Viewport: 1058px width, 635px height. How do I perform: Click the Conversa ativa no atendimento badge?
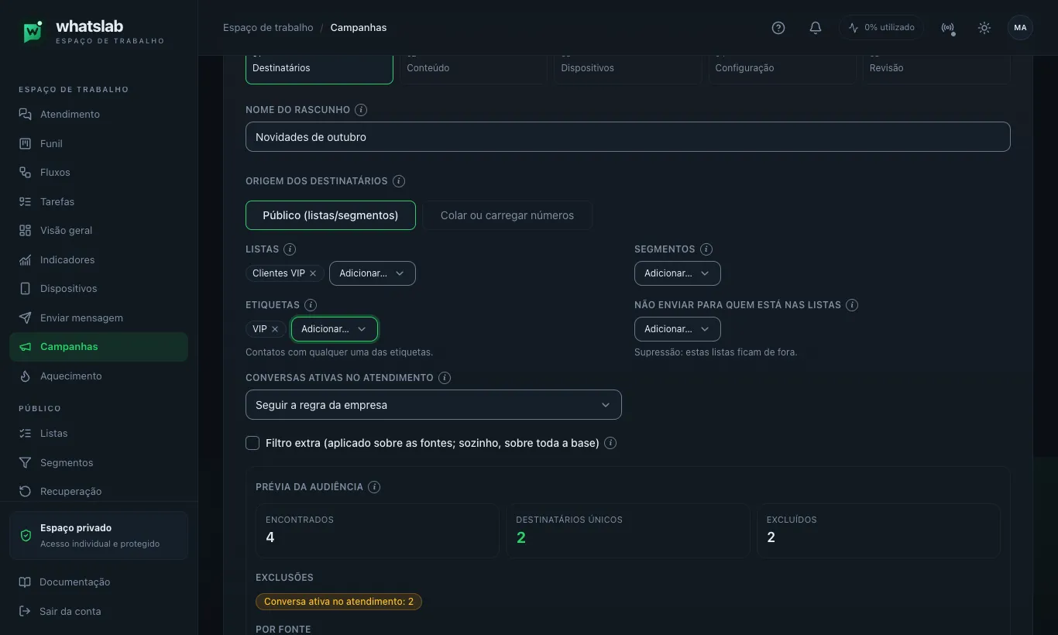tap(338, 602)
